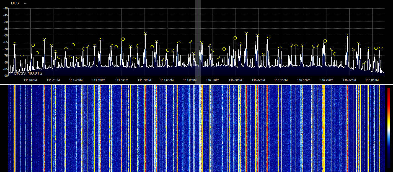Click the 145.080M frequency label
The height and width of the screenshot is (172, 393).
[213, 80]
